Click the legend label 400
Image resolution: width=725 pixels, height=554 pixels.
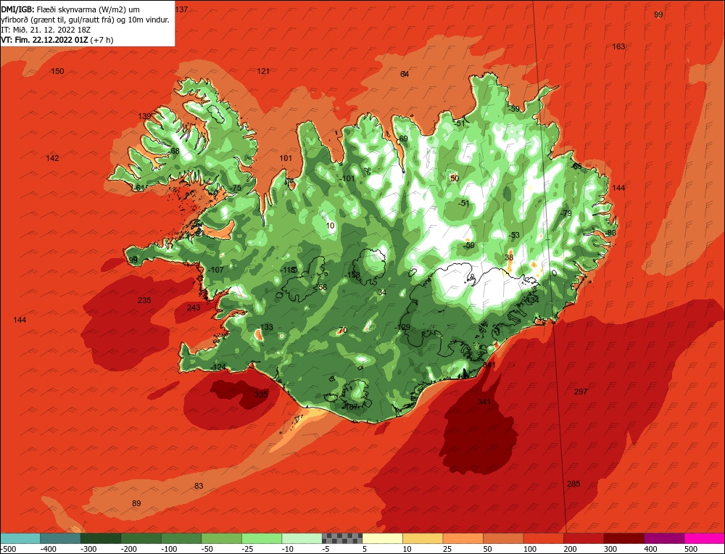650,549
